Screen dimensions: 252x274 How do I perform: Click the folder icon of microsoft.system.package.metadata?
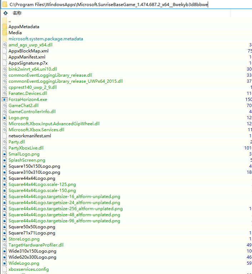tap(5, 39)
